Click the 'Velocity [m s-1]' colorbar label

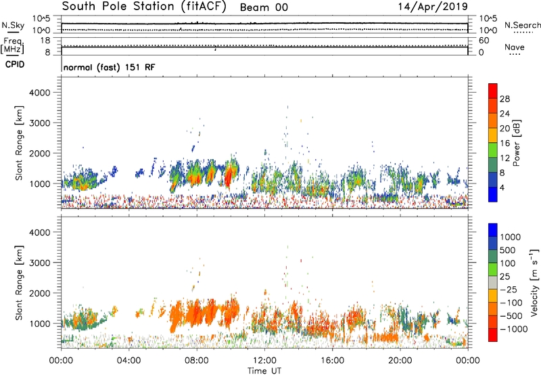tap(534, 282)
